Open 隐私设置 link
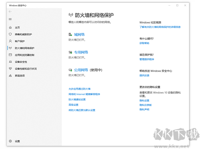Image resolution: width=200 pixels, height=149 pixels. click(x=144, y=101)
